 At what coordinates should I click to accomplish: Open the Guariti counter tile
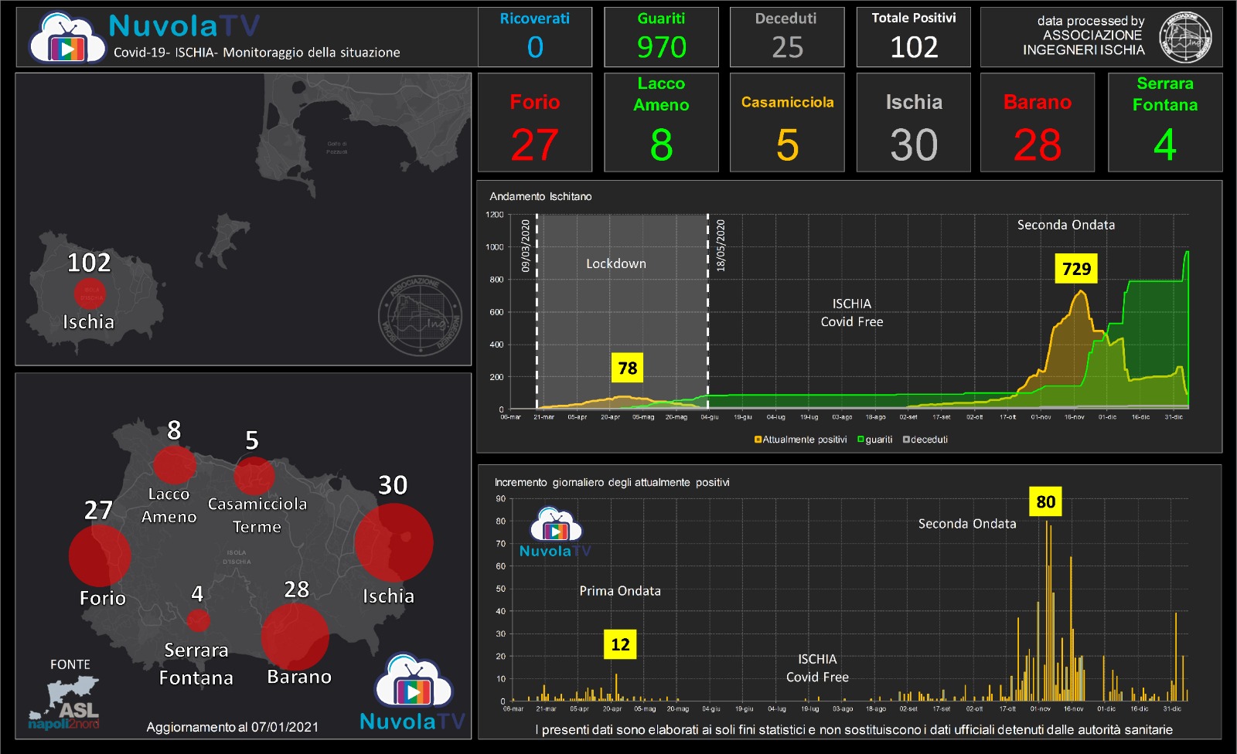point(661,37)
